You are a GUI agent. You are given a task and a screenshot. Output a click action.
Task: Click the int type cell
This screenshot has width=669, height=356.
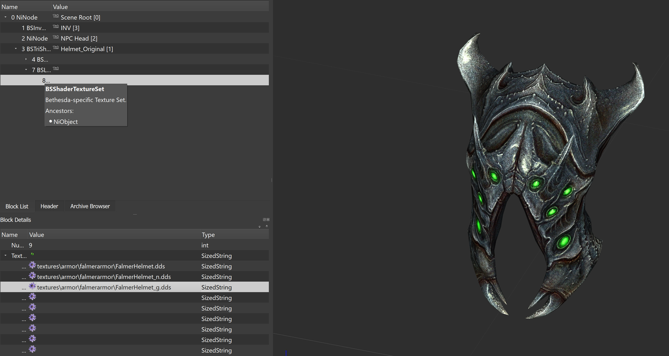tap(205, 245)
